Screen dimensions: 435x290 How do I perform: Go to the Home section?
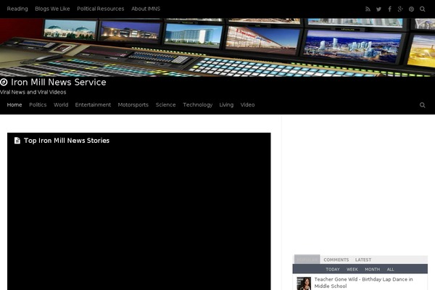click(14, 105)
